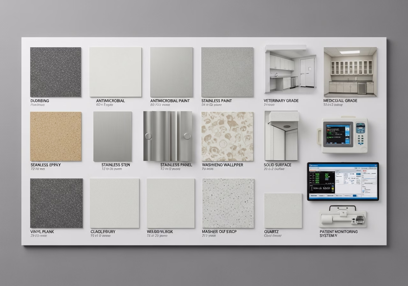
Task: Click the 'DUORBING' label
Action: coord(40,101)
